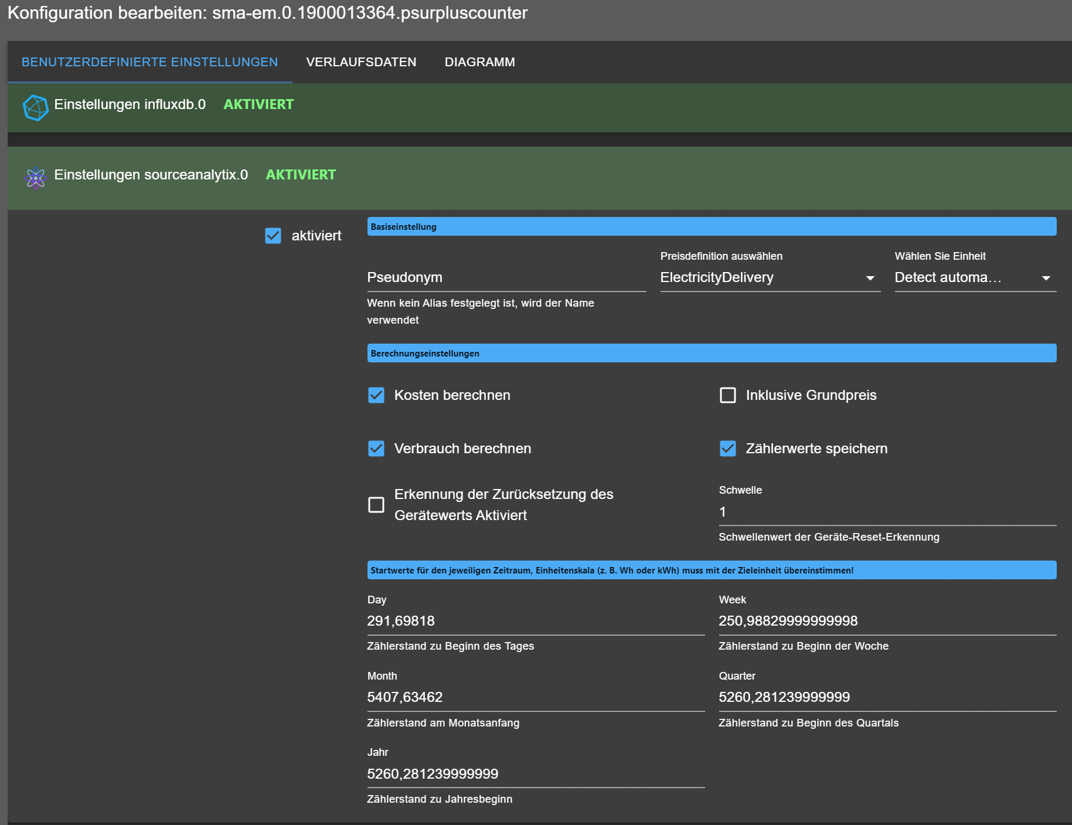
Task: Click the Basiseinstellung header bar
Action: [x=712, y=227]
